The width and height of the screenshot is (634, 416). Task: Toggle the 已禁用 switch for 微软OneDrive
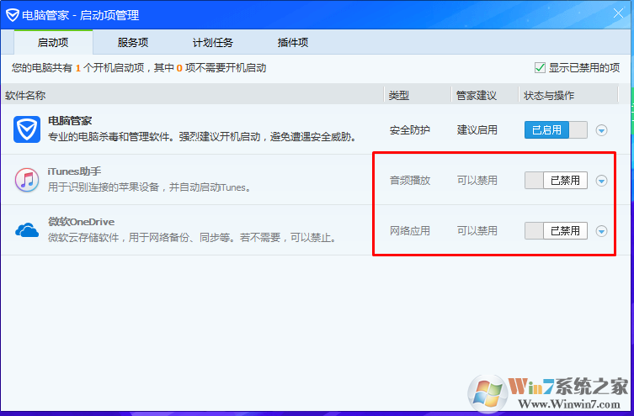[x=556, y=231]
